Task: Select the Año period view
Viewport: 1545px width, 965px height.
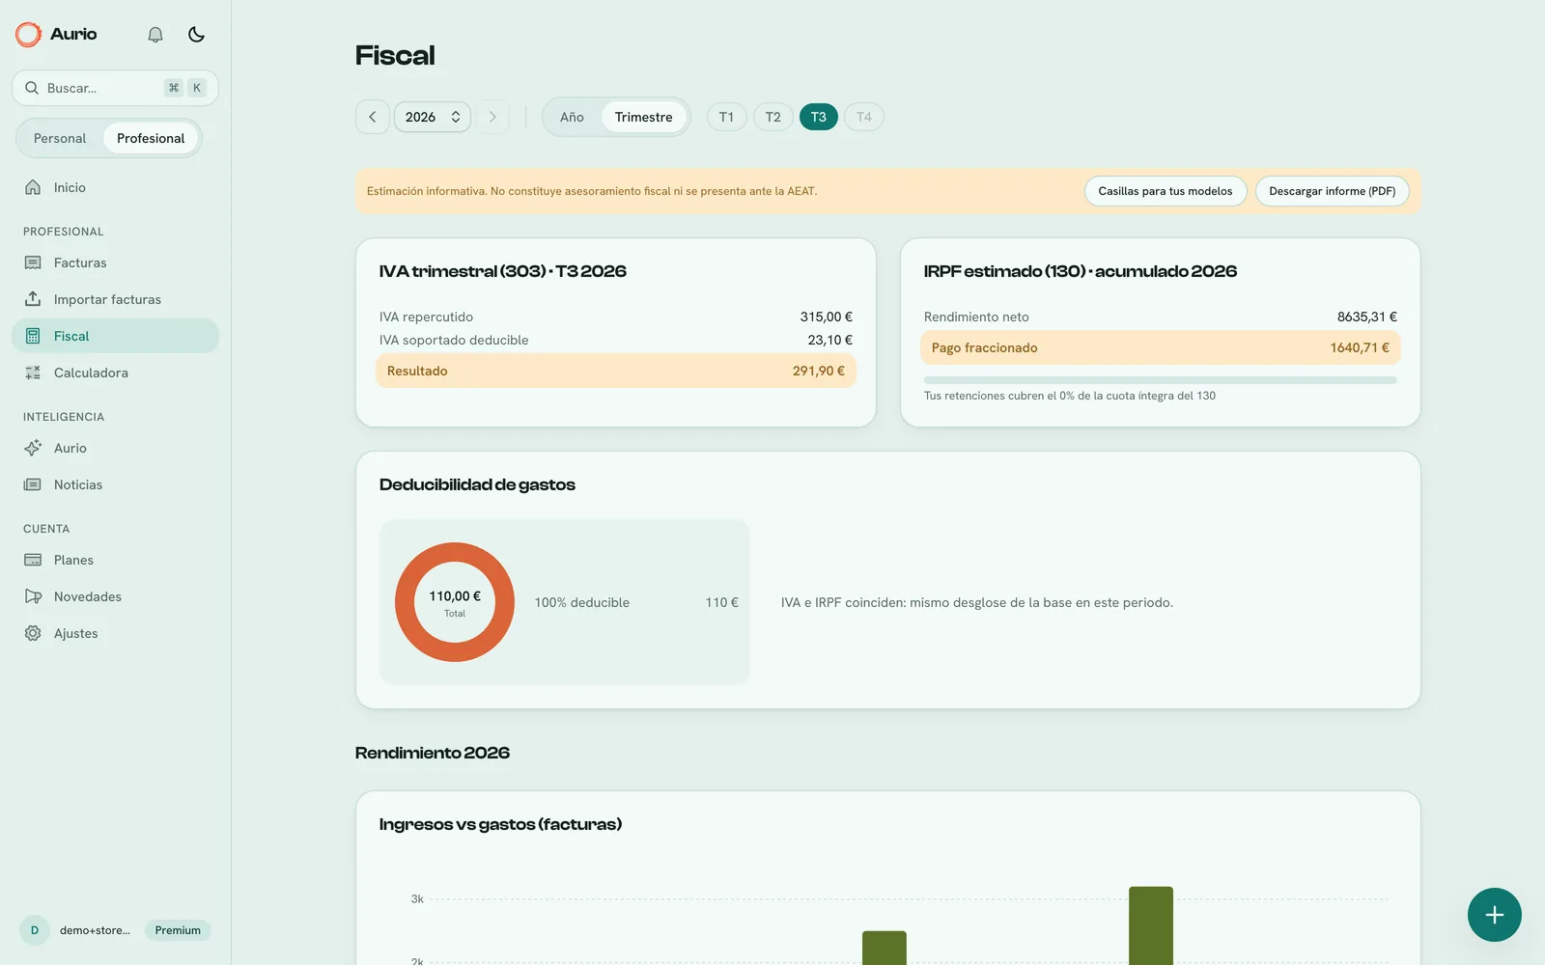Action: [572, 117]
